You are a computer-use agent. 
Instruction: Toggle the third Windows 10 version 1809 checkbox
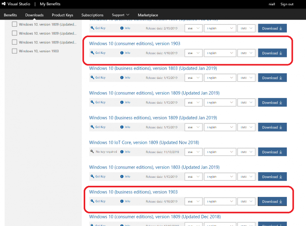point(15,42)
